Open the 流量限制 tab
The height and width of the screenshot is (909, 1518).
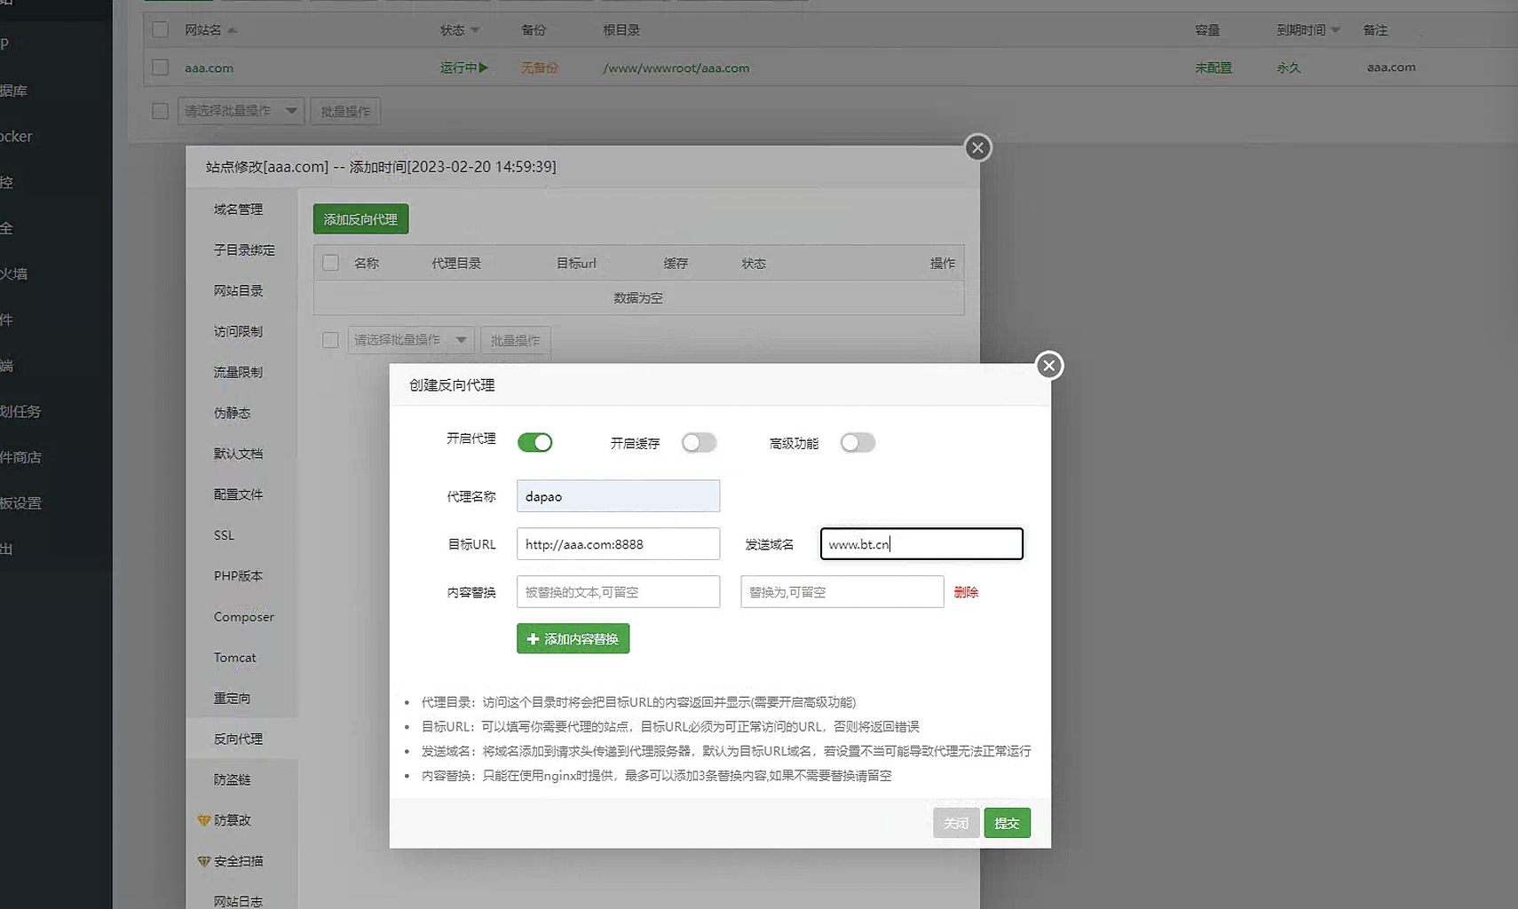(x=238, y=373)
